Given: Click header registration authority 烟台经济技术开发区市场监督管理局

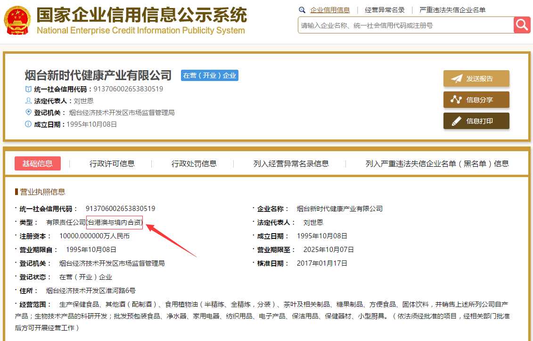Looking at the screenshot, I should coord(122,113).
